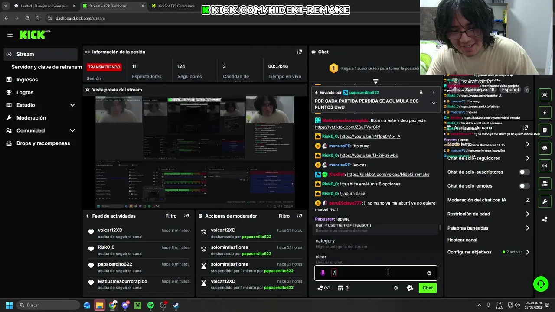Viewport: 555px width, 312px height.
Task: Click Hostear canal option
Action: coord(462,240)
